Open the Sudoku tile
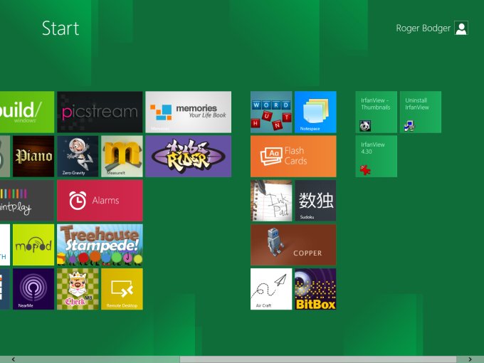Image resolution: width=484 pixels, height=363 pixels. (x=315, y=201)
